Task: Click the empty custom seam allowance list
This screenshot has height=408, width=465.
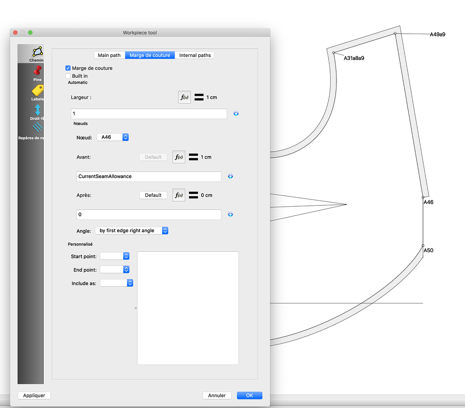Action: (x=188, y=308)
